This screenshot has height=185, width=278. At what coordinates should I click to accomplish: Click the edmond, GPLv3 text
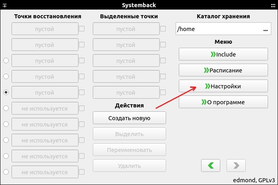click(x=254, y=180)
